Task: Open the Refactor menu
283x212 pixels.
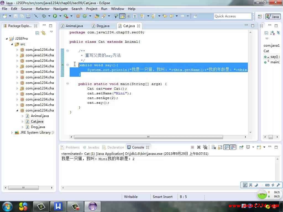Action: [x=43, y=9]
